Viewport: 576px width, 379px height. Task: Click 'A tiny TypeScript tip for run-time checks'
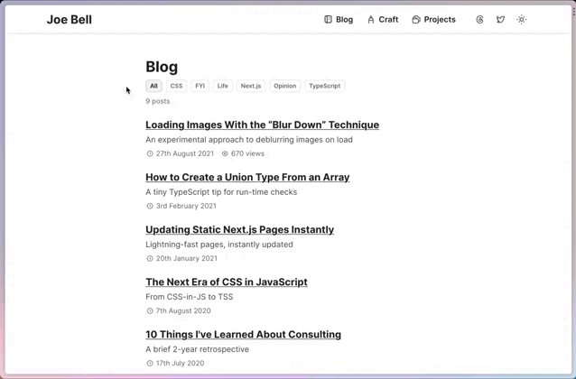click(221, 192)
